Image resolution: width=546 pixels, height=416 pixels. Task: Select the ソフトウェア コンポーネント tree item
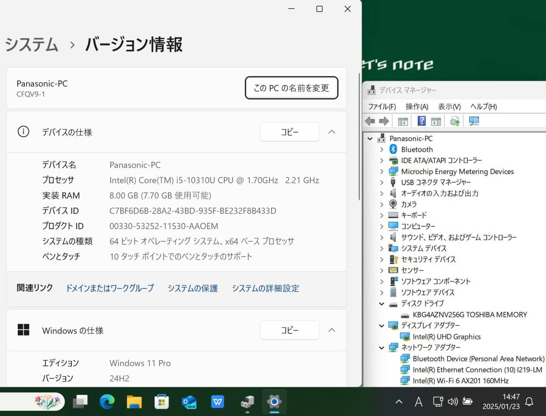pyautogui.click(x=435, y=281)
